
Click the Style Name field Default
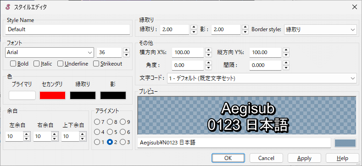67,29
